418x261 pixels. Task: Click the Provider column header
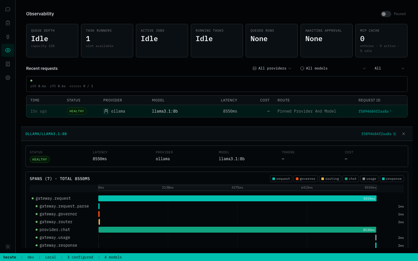tap(113, 100)
